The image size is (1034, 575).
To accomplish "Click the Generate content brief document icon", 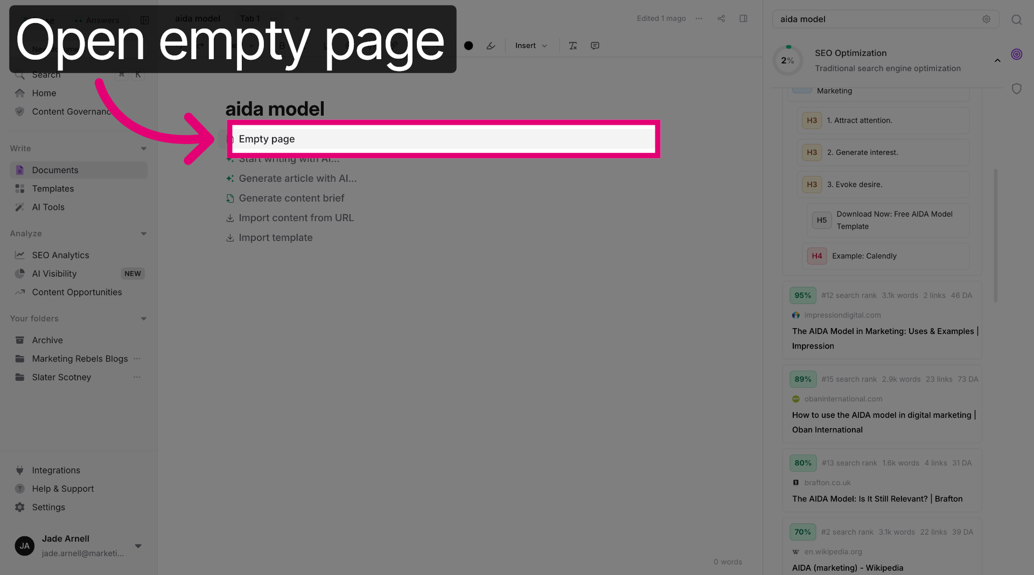I will tap(230, 198).
